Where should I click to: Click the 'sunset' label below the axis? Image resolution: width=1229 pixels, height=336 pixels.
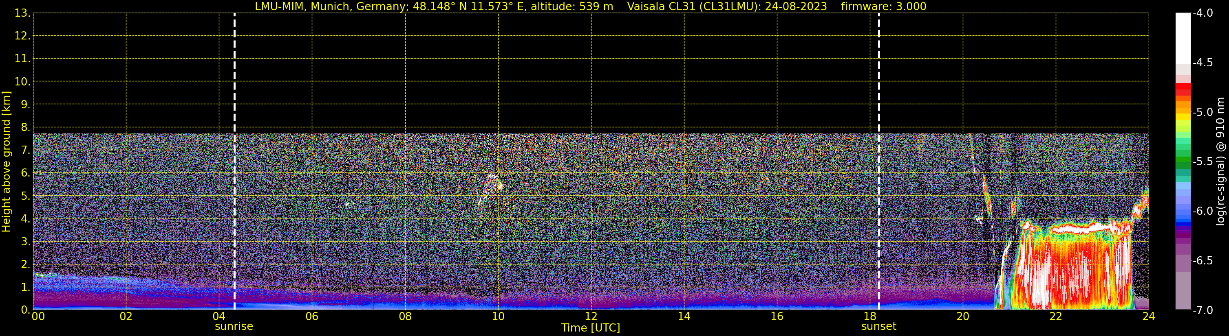point(879,327)
